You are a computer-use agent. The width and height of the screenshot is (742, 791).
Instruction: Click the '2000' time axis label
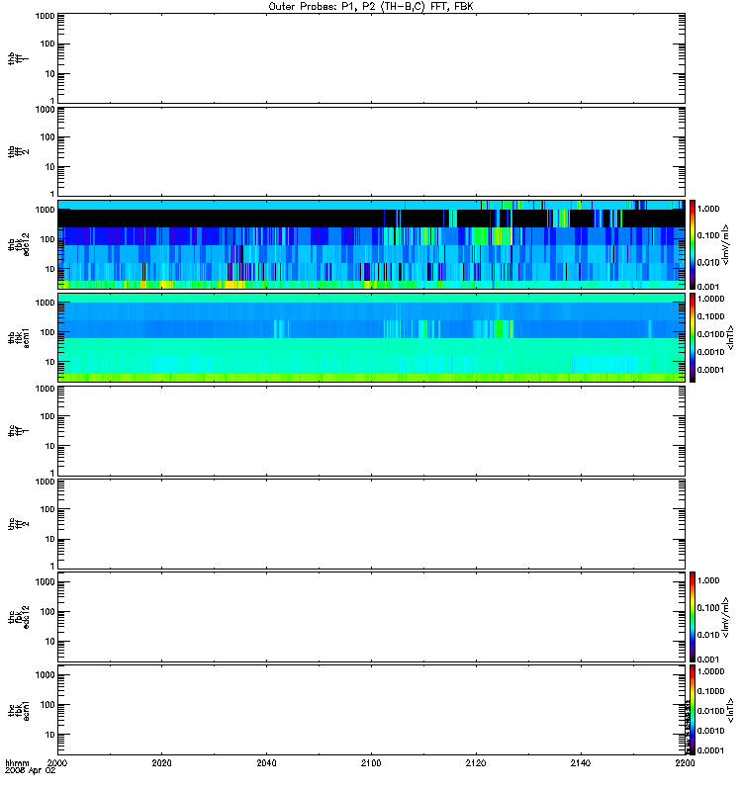coord(57,762)
